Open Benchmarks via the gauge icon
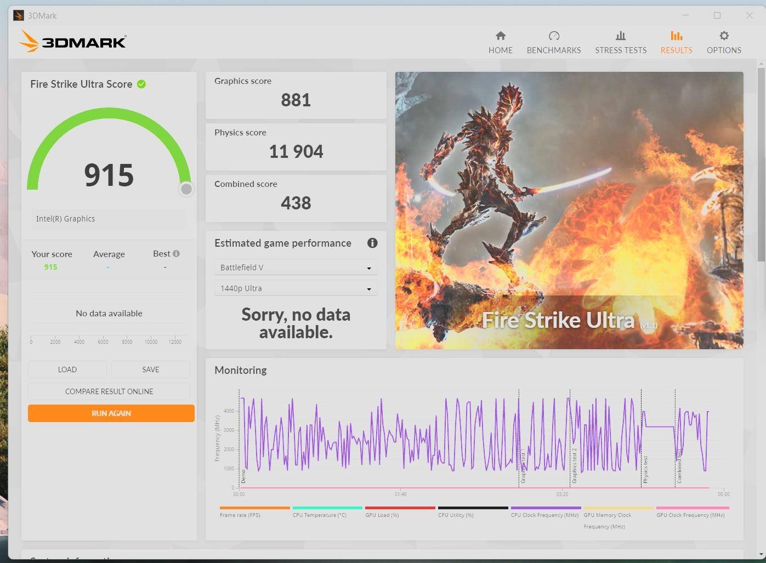 pos(554,36)
